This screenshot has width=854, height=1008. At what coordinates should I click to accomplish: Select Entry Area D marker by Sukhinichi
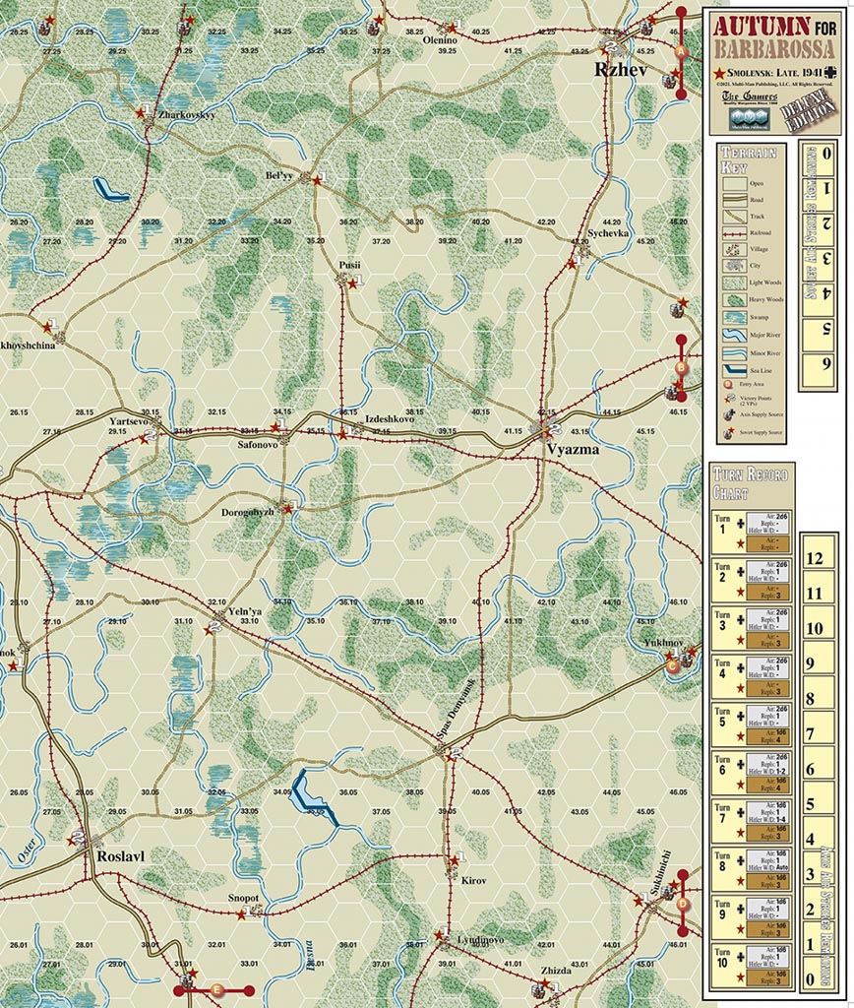point(683,904)
